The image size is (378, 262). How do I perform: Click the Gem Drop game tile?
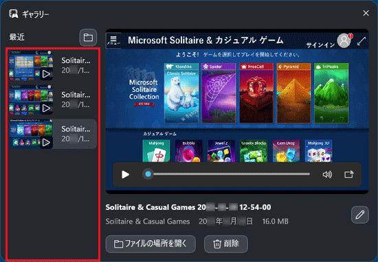286,151
